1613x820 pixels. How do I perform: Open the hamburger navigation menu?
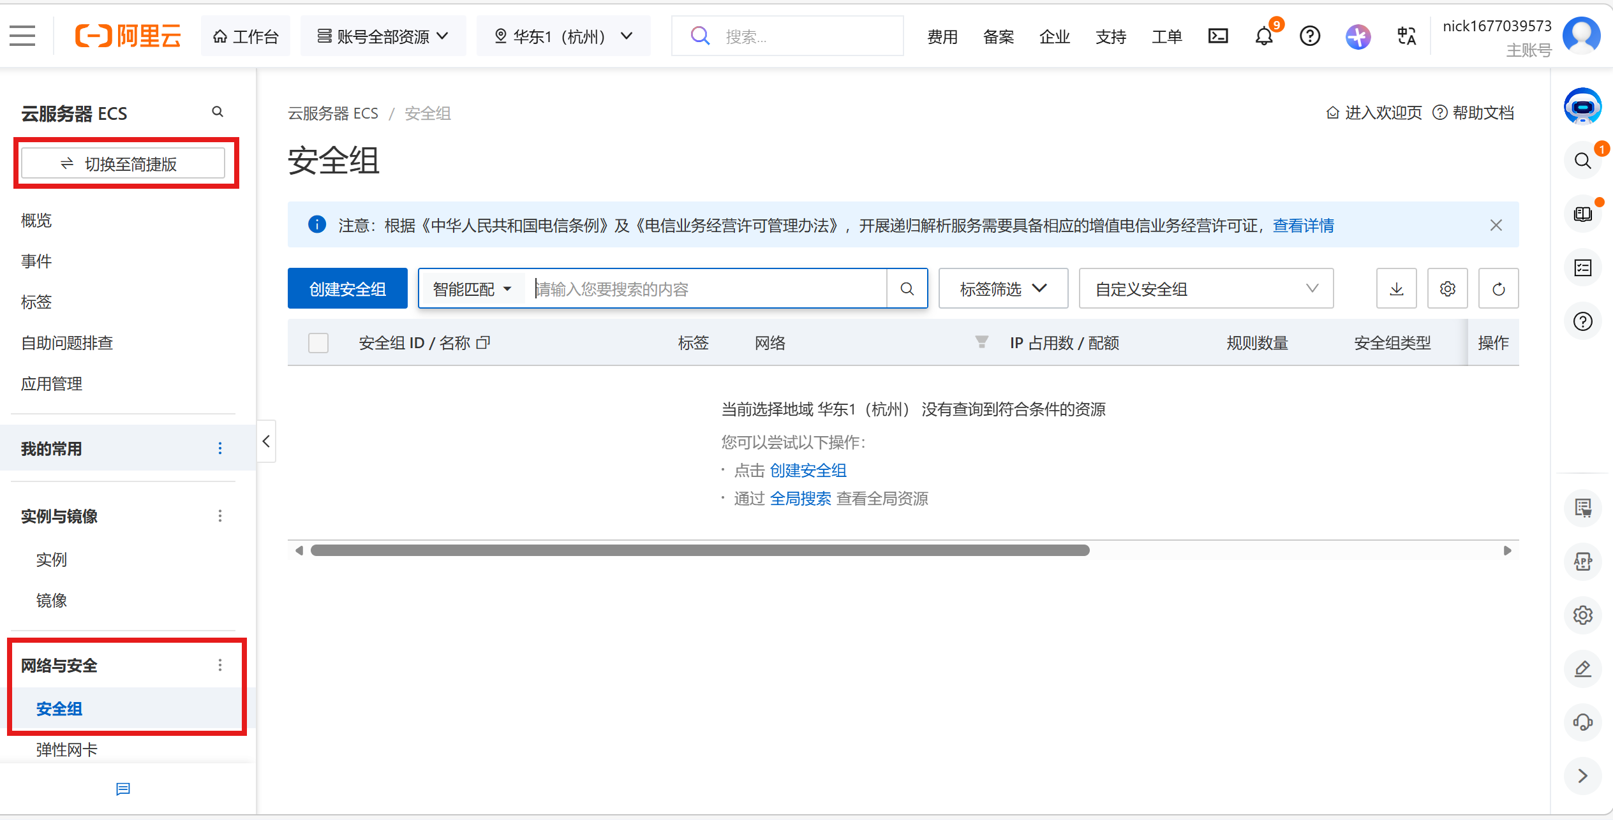click(22, 36)
